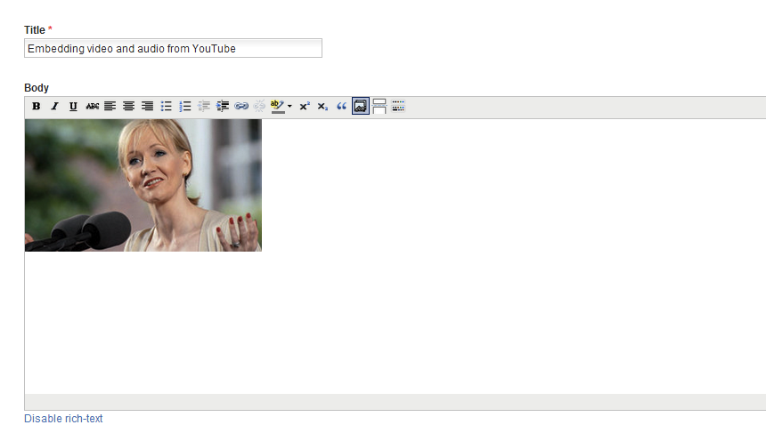Apply the text highlight color

coord(278,107)
